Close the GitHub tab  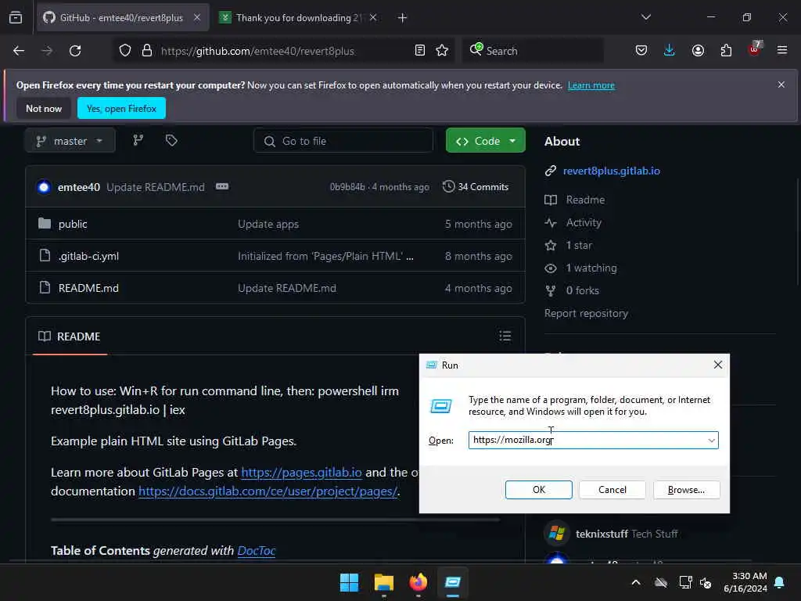click(x=196, y=18)
